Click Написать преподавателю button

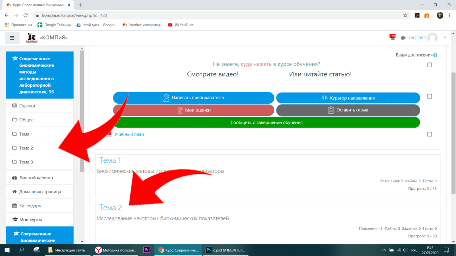click(194, 98)
